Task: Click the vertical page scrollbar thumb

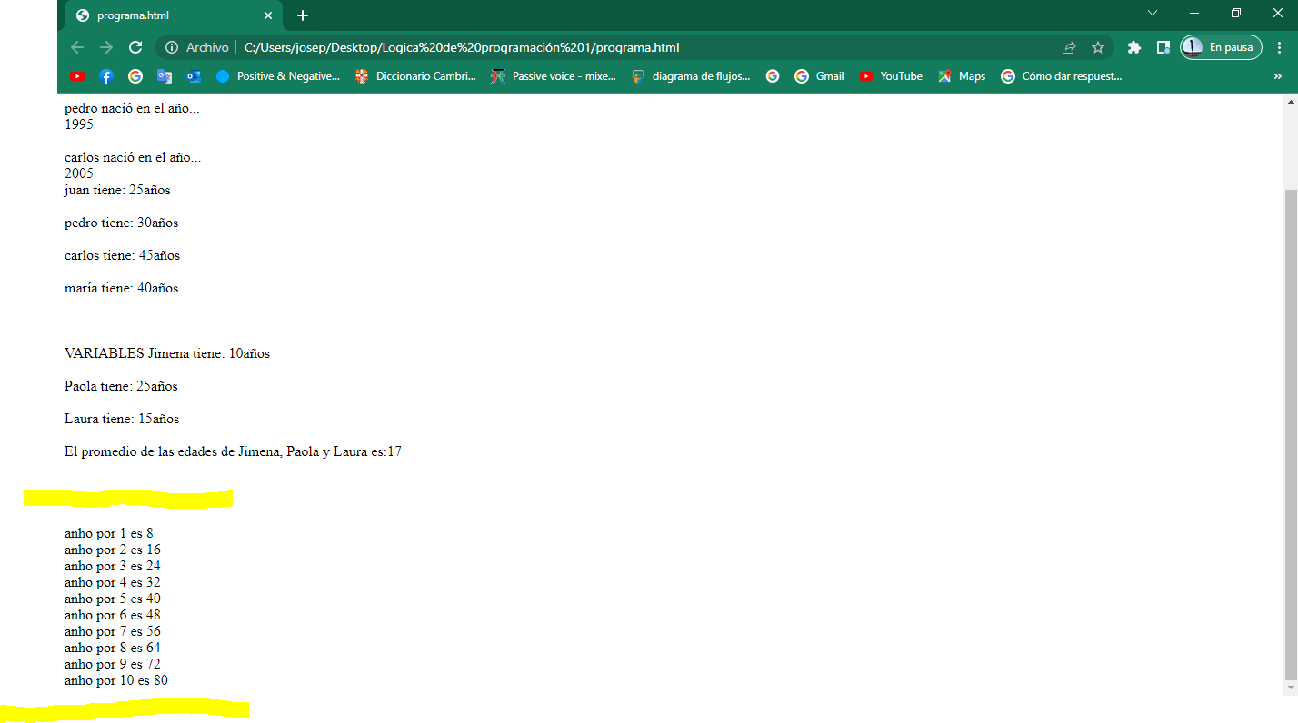Action: [x=1291, y=434]
